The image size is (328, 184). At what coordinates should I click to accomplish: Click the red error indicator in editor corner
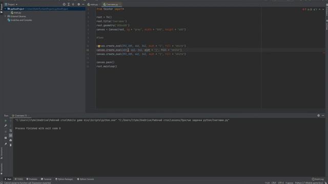coord(304,9)
